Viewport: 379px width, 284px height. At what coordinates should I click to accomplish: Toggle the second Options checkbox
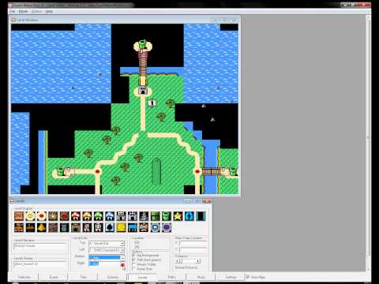point(133,260)
